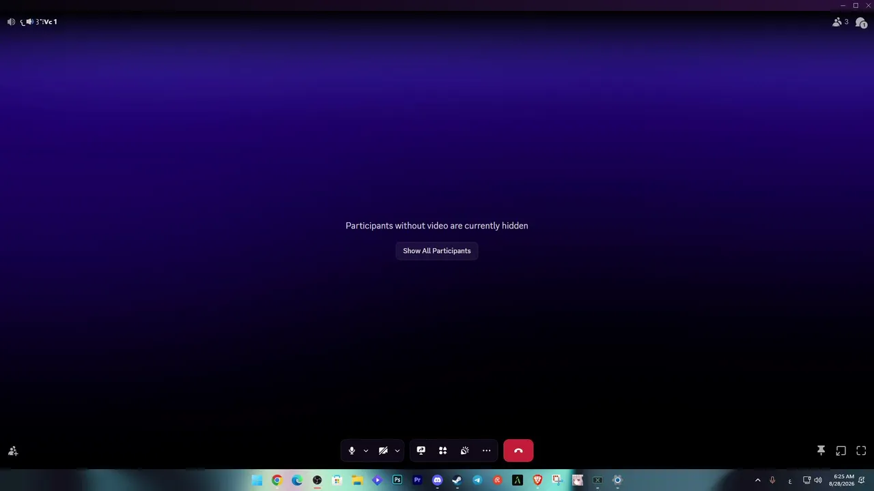Image resolution: width=874 pixels, height=491 pixels.
Task: Launch Premiere Pro from taskbar
Action: (x=417, y=480)
